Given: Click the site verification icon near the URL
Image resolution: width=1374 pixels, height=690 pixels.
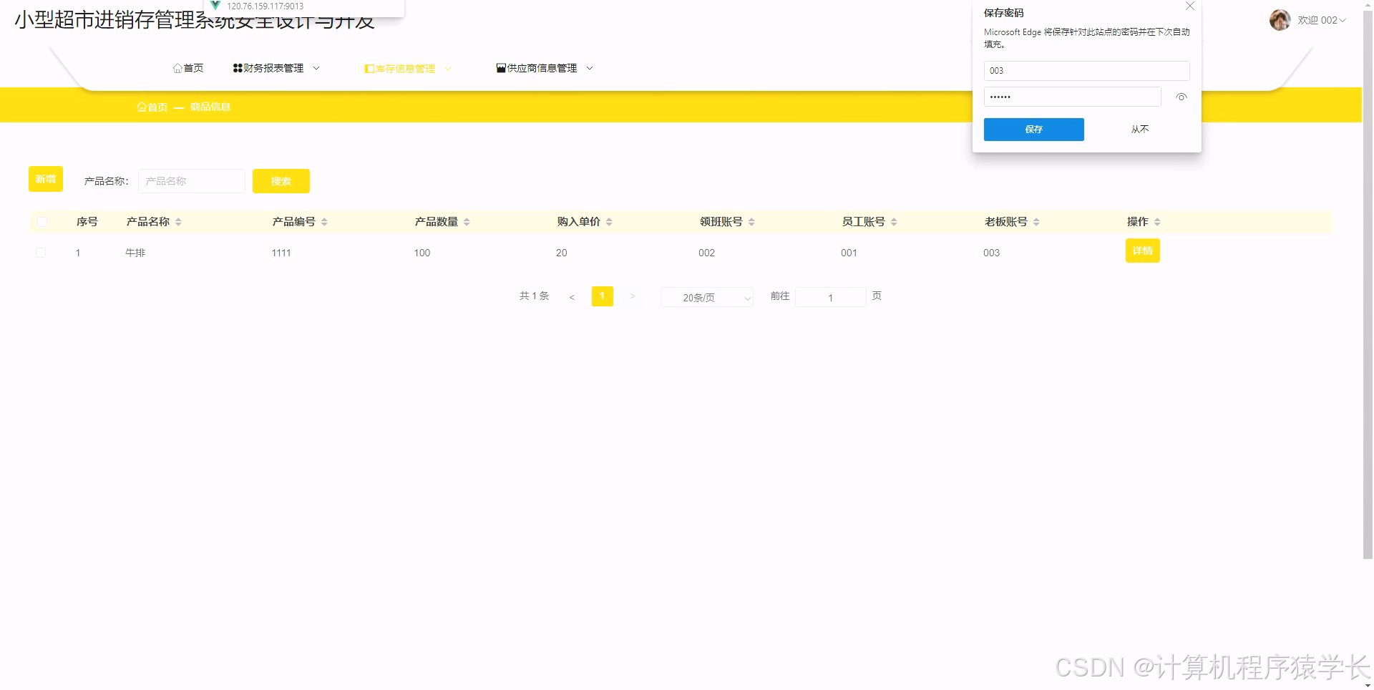Looking at the screenshot, I should tap(215, 6).
